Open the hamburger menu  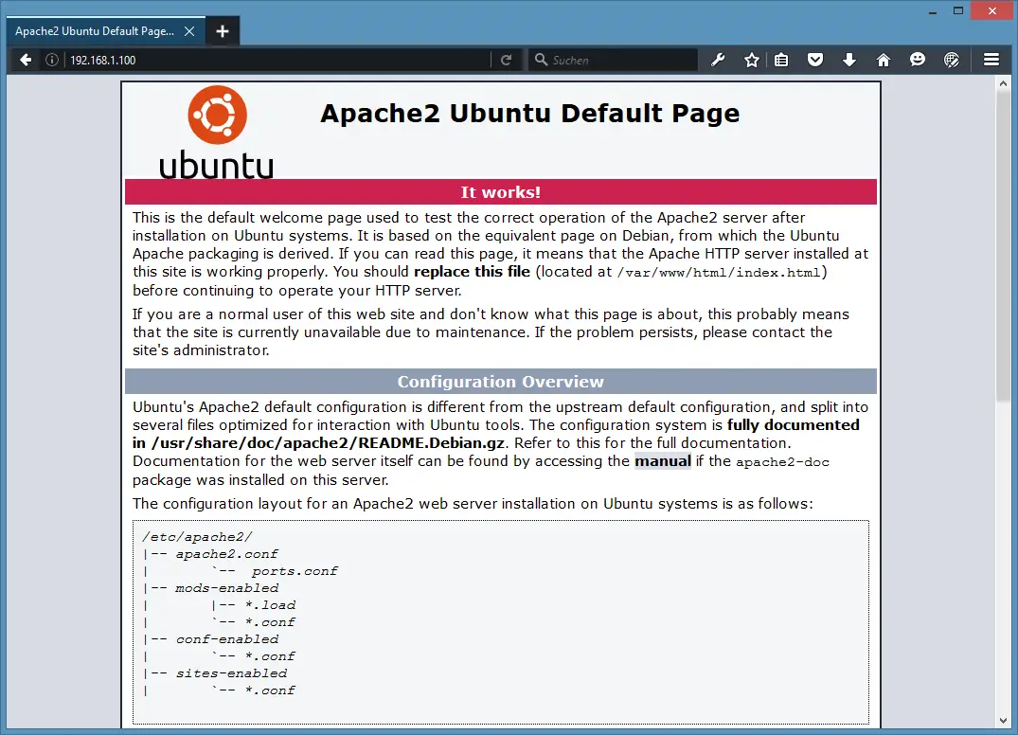coord(991,61)
